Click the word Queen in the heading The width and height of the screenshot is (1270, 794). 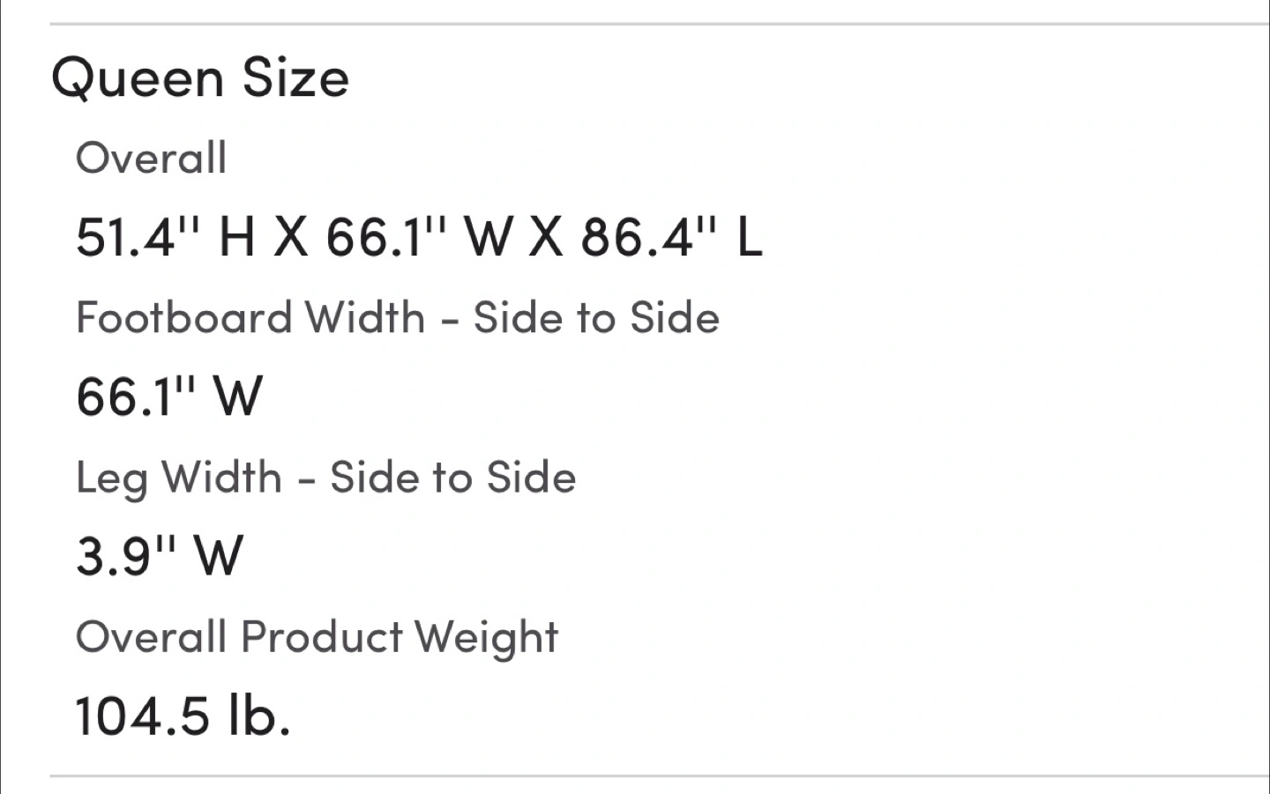[138, 79]
